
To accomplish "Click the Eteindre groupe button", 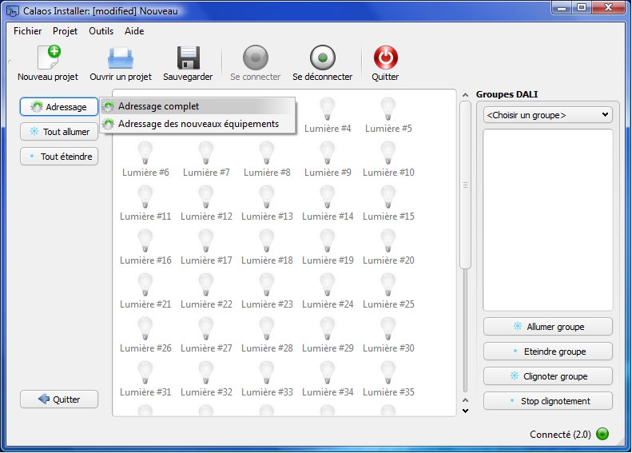I will 548,352.
